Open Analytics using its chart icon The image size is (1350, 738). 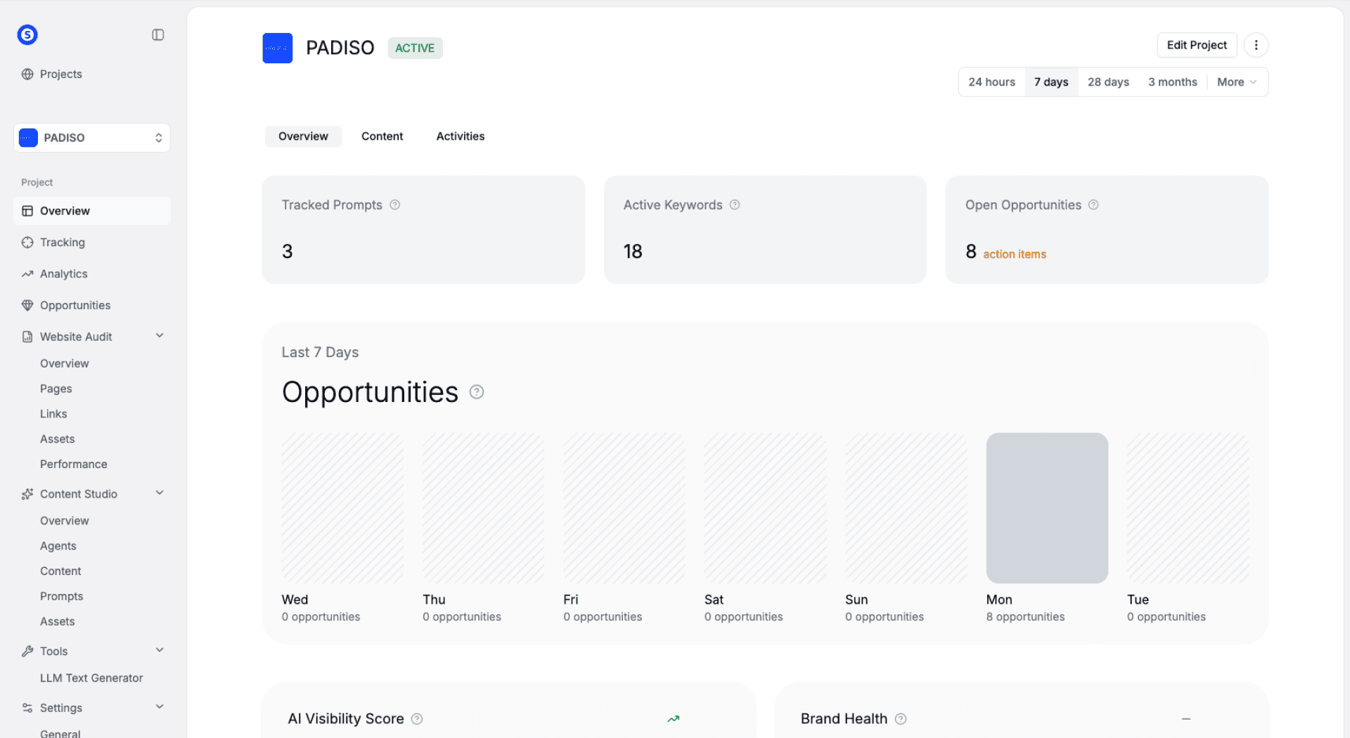click(x=27, y=273)
